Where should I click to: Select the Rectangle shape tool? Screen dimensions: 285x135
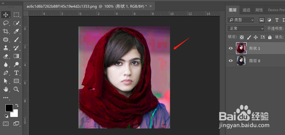click(16, 81)
